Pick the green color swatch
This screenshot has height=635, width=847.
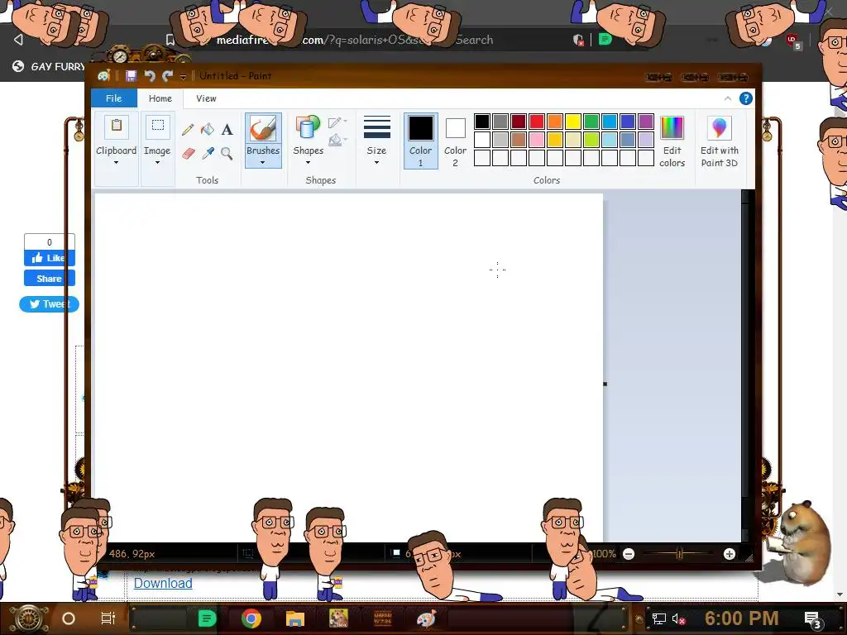(591, 122)
